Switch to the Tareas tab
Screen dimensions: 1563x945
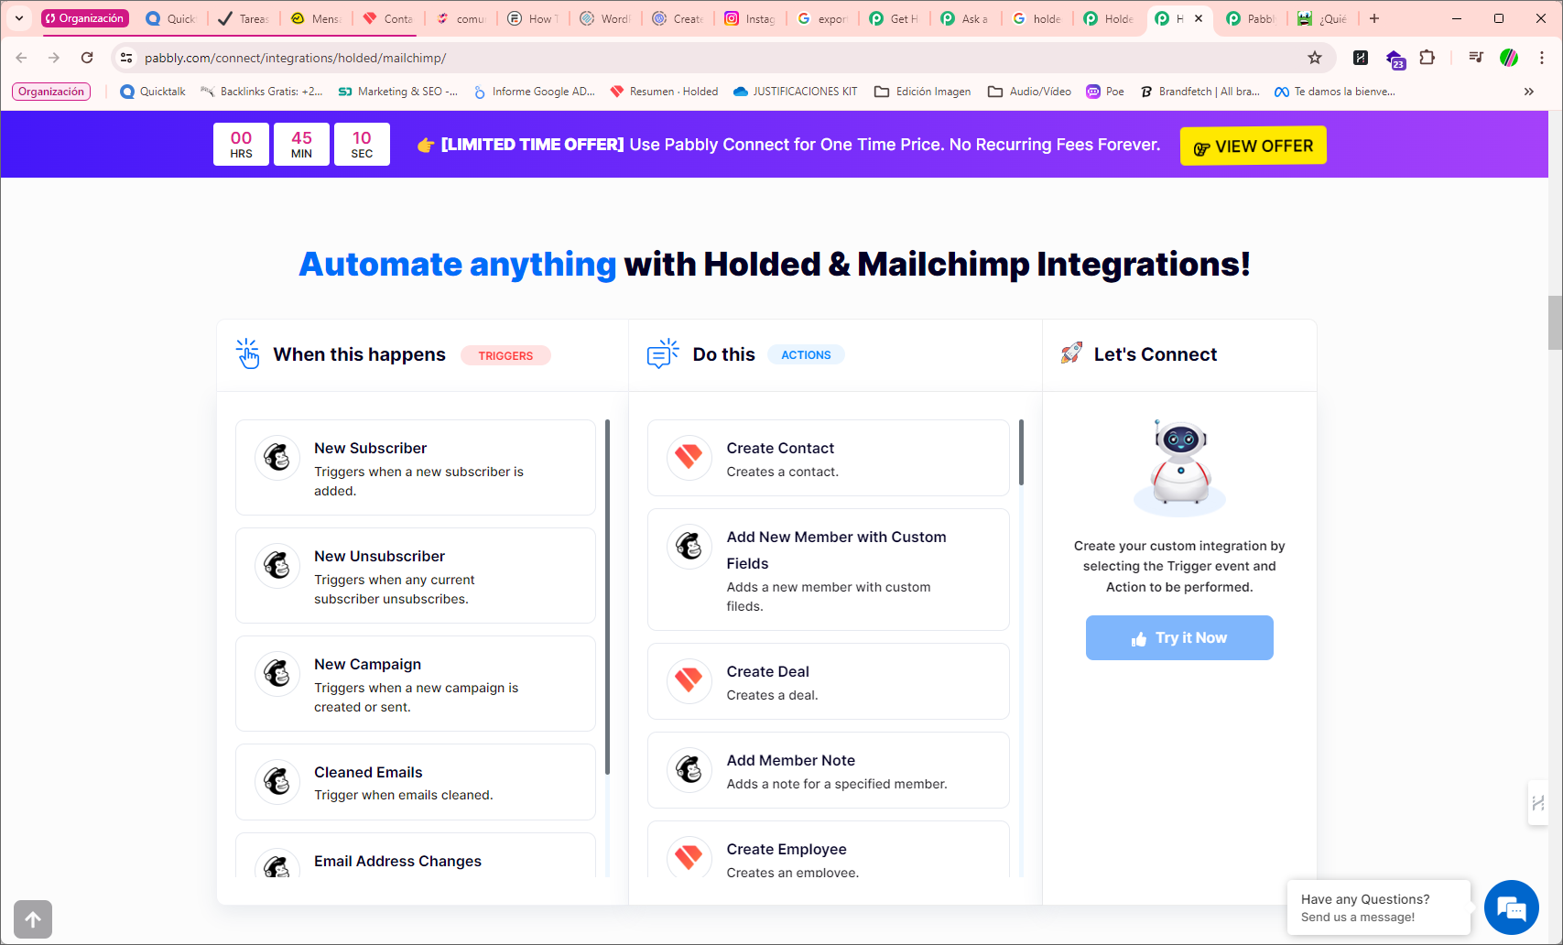[x=244, y=18]
